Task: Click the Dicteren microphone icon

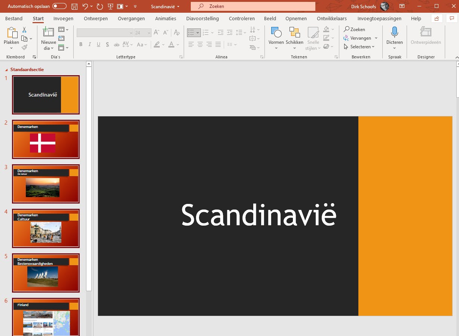Action: [394, 33]
